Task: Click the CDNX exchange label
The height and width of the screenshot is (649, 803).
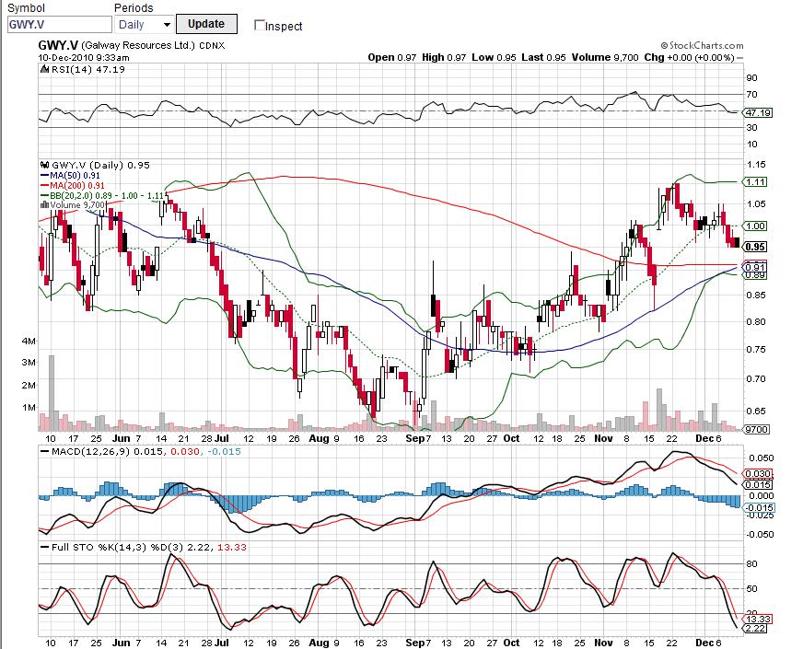Action: tap(212, 45)
